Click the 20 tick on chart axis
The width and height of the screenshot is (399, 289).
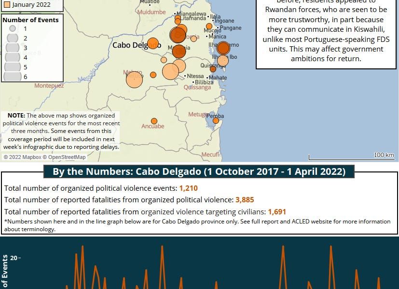coord(14,258)
